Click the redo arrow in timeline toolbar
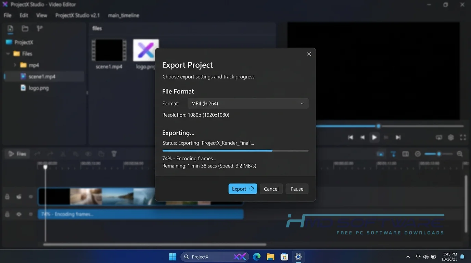 point(50,154)
